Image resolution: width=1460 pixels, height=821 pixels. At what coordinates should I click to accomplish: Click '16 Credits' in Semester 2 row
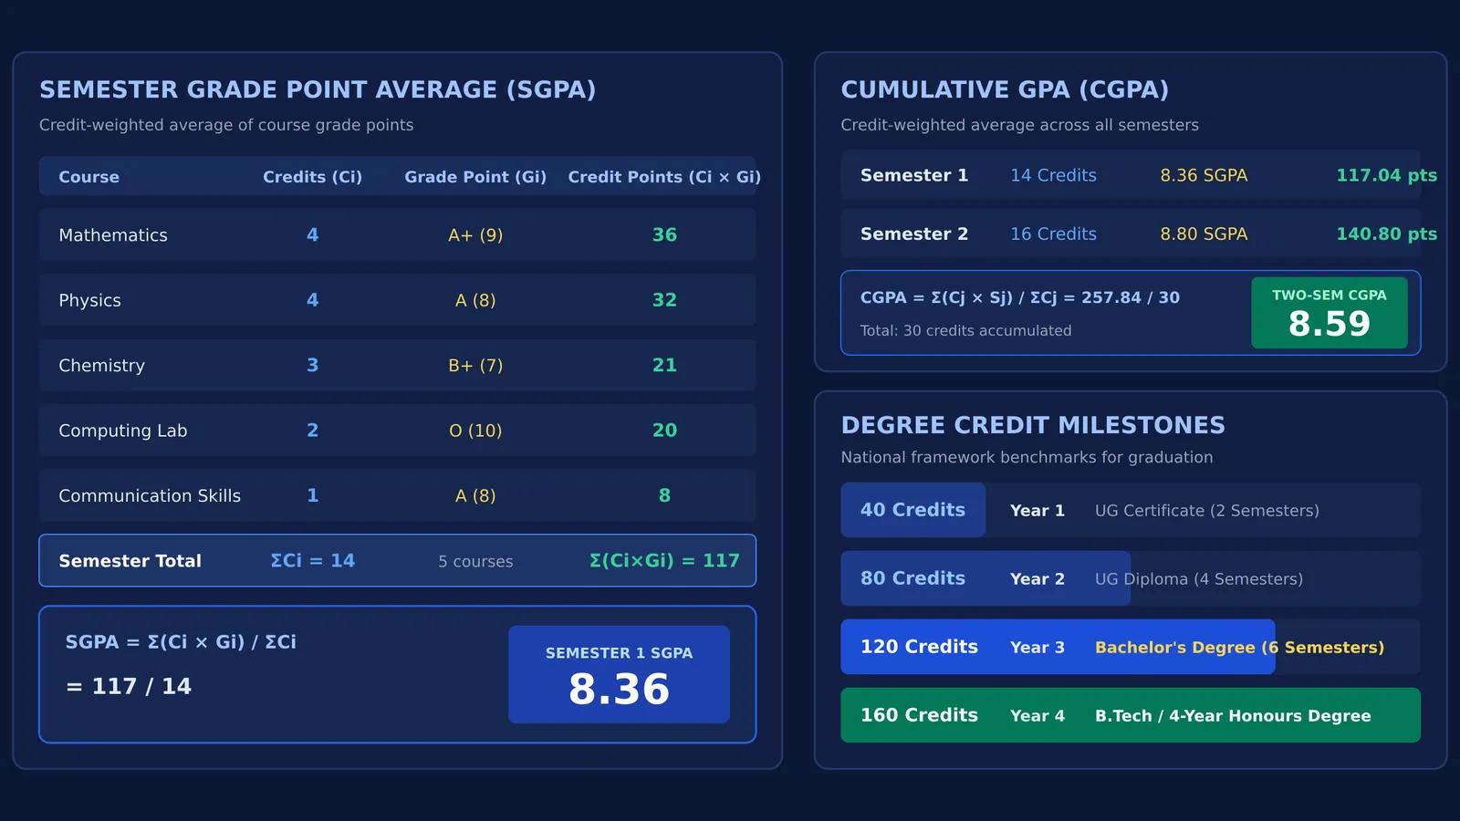(1053, 234)
